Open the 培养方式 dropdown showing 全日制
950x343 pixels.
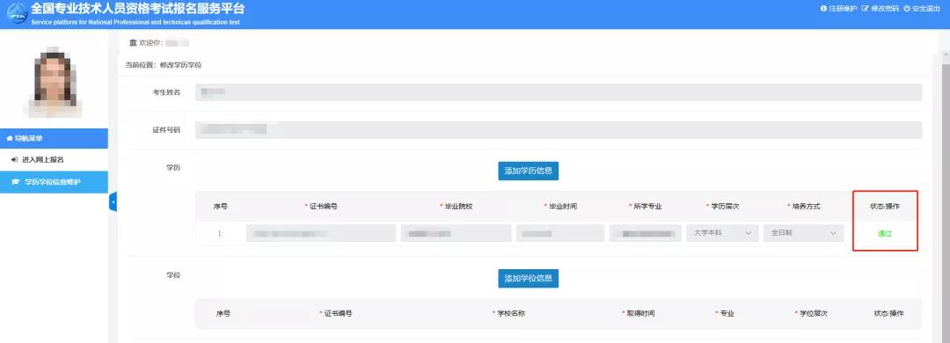(803, 233)
